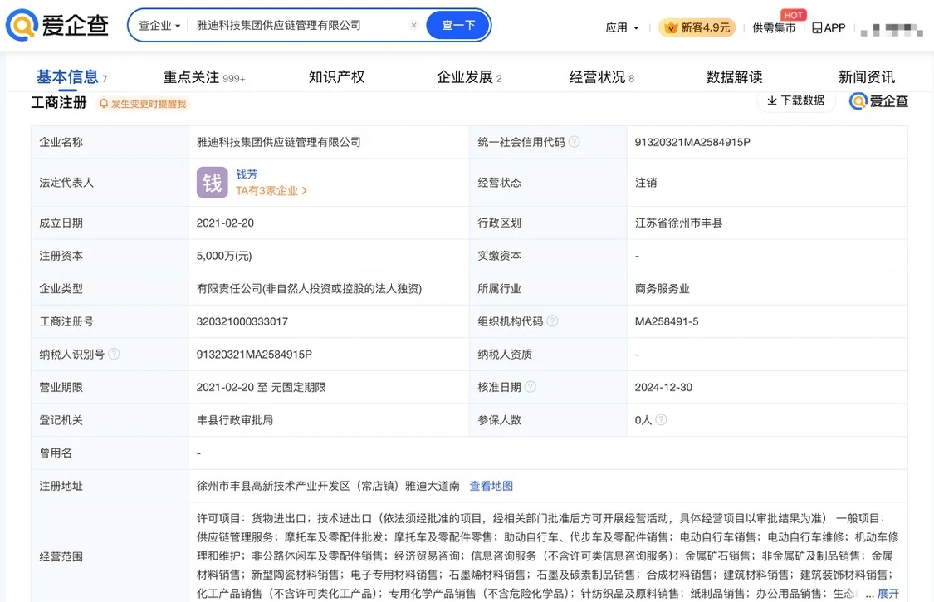This screenshot has width=934, height=602.
Task: Open legal representative 钱芳 link
Action: point(247,174)
